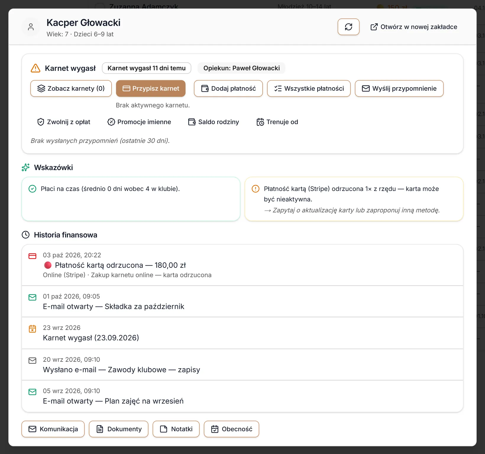The image size is (485, 454).
Task: Click the green sparkle Wskazówki icon
Action: pos(26,167)
